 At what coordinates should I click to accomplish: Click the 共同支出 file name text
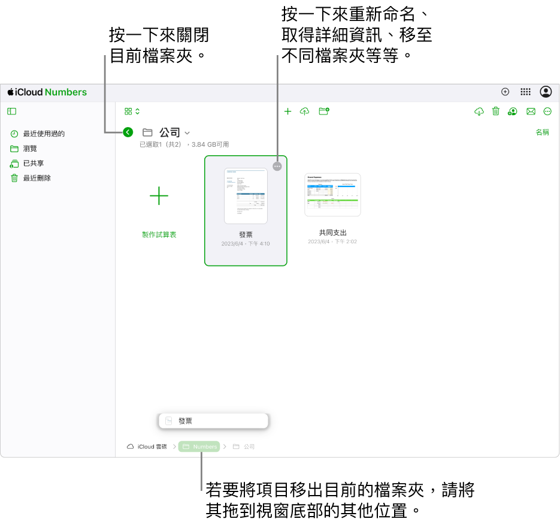click(332, 233)
